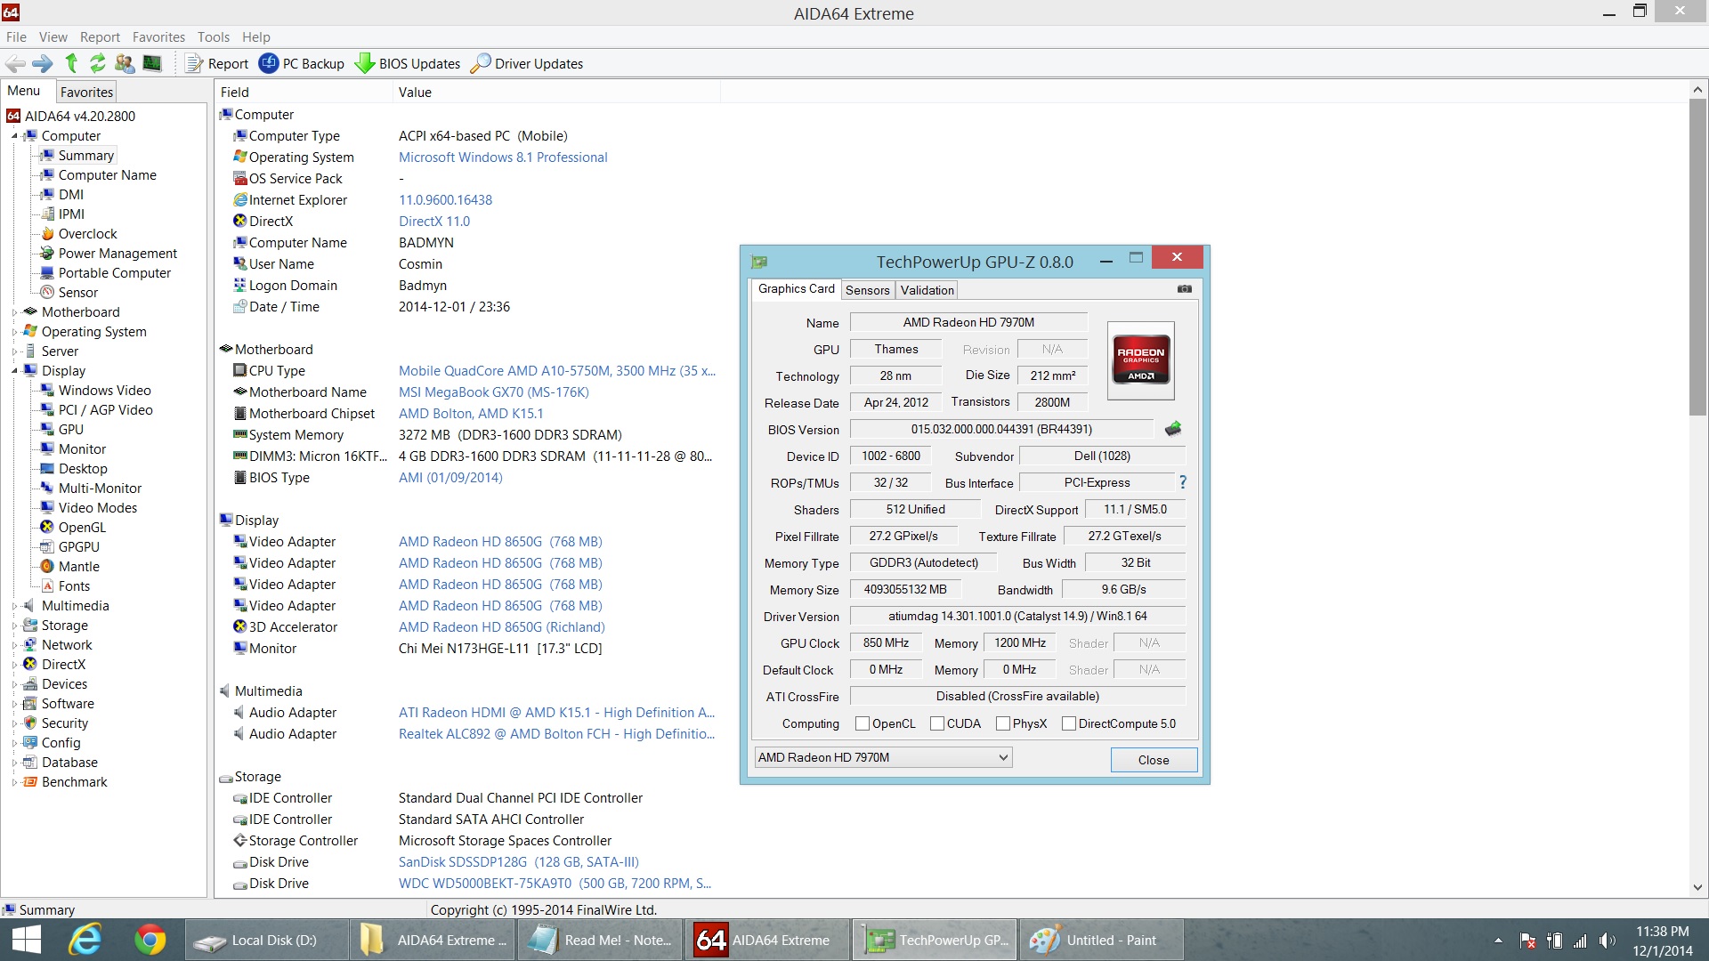Screen dimensions: 1709x961
Task: Switch to Favorites tab in left panel
Action: (x=86, y=92)
